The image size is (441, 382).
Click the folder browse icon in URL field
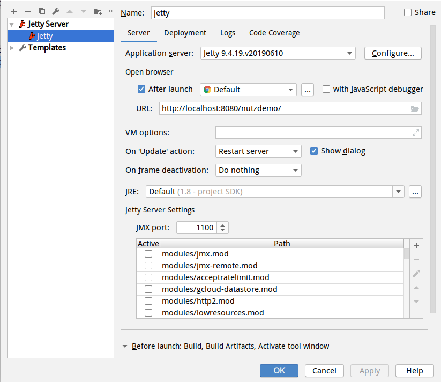click(415, 109)
